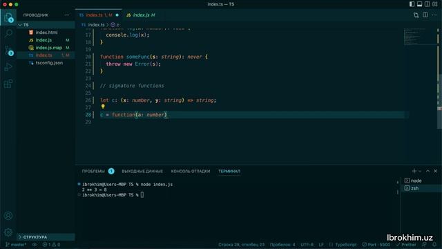Change encoding via UTF-8 status item
Viewport: 442px width, 249px height.
(x=307, y=245)
